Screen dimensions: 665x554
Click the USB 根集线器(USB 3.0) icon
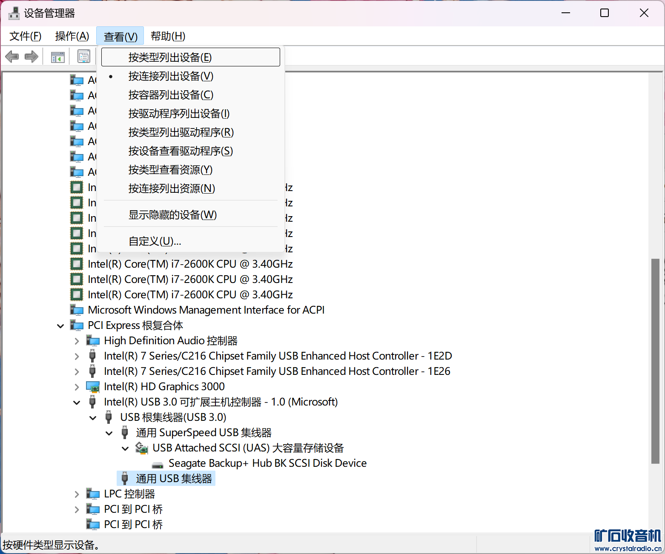109,417
